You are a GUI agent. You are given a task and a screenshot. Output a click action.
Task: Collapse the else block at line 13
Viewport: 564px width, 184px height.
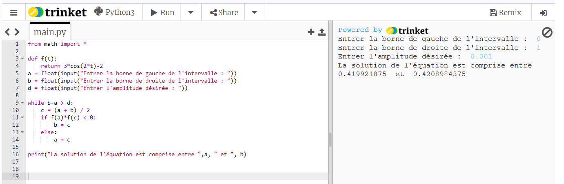22,132
